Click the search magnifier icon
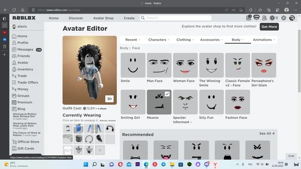This screenshot has height=169, width=301. (x=142, y=18)
